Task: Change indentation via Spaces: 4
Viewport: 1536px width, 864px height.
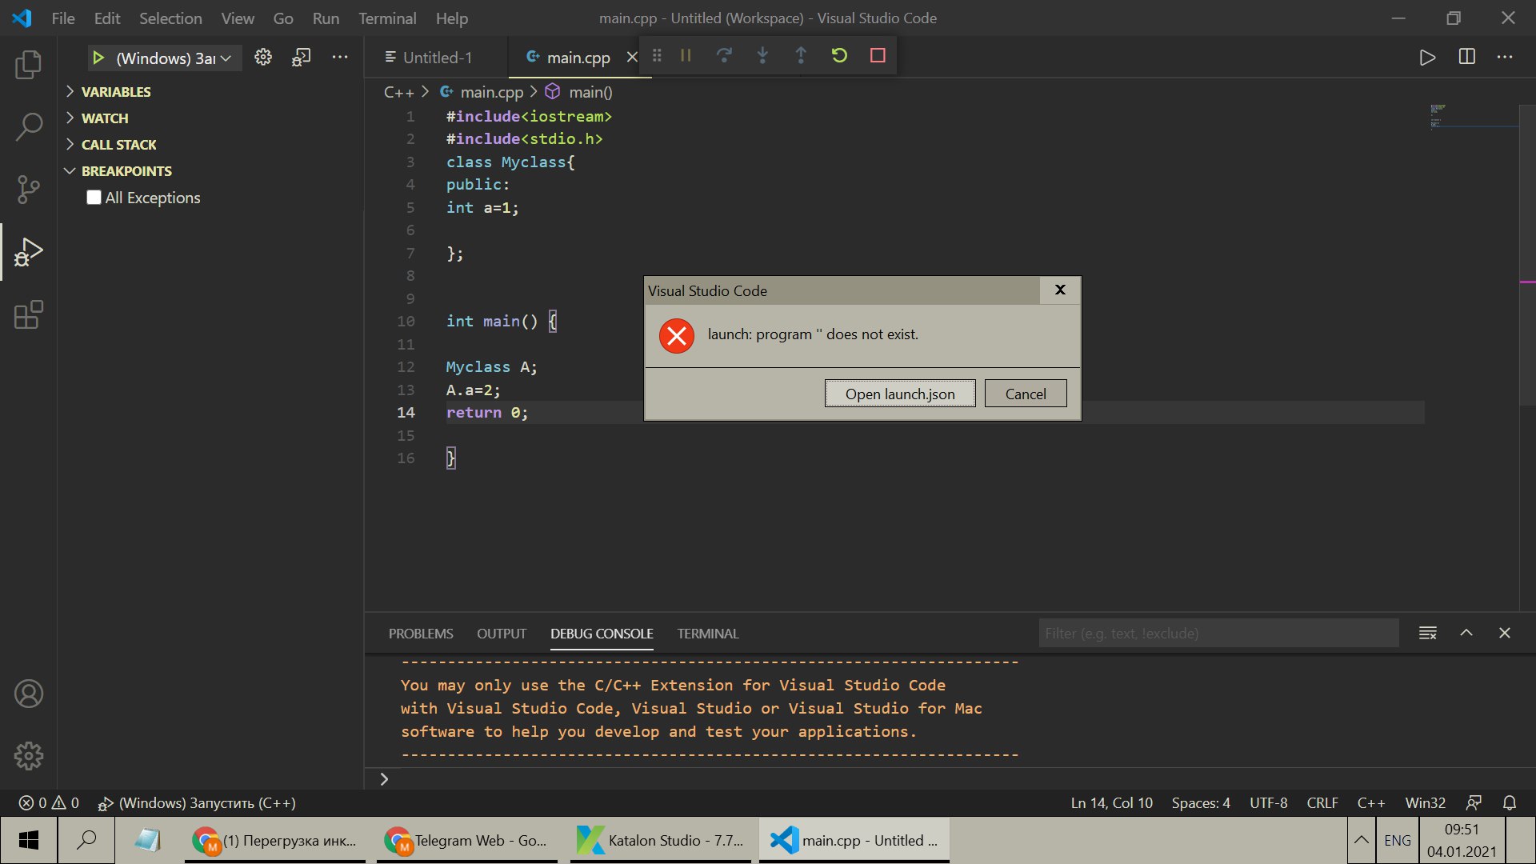Action: [x=1201, y=802]
